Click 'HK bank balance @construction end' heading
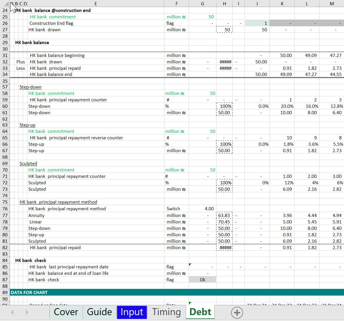Viewport: 344px width, 321px height. click(53, 10)
